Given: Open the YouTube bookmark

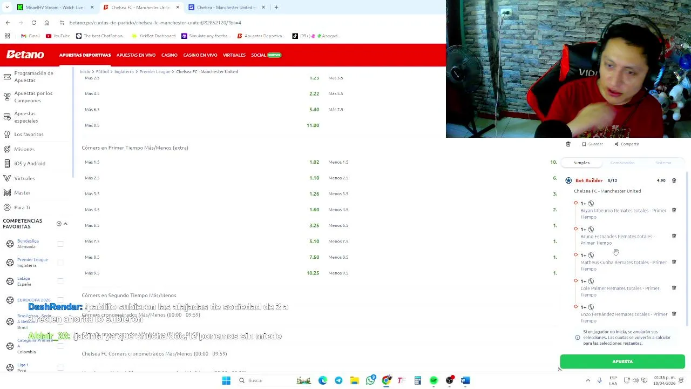Looking at the screenshot, I should pyautogui.click(x=58, y=36).
